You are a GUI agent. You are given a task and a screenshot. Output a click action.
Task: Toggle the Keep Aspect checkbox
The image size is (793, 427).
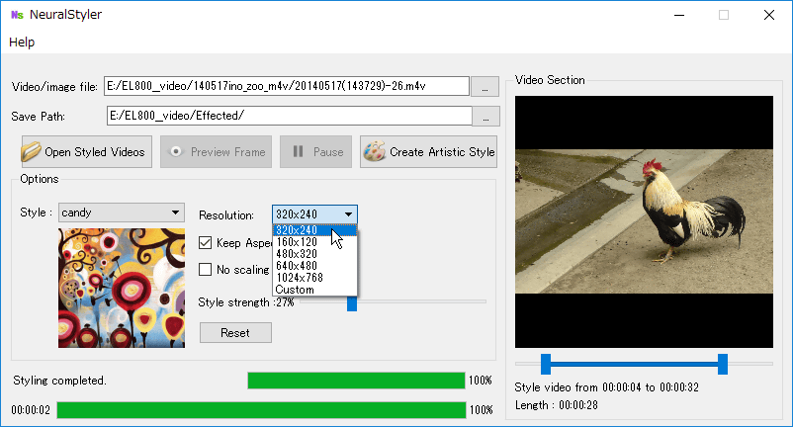[206, 242]
